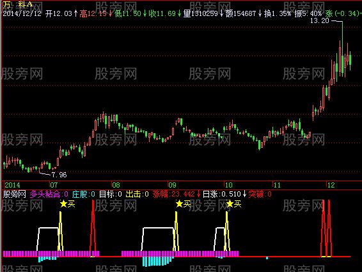Select the 12 month marker on time axis
Viewport: 362px width, 272px height.
[331, 185]
